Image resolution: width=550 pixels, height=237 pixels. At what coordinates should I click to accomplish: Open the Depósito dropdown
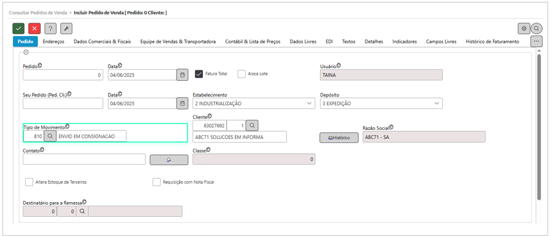coord(381,103)
